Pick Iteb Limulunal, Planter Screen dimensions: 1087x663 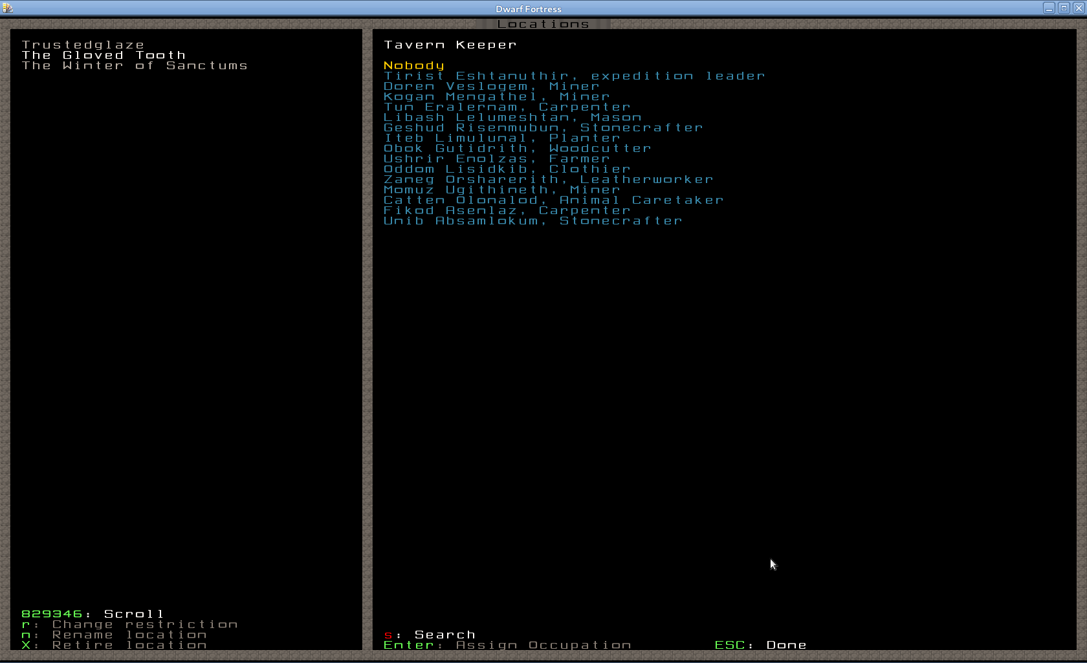click(x=501, y=138)
